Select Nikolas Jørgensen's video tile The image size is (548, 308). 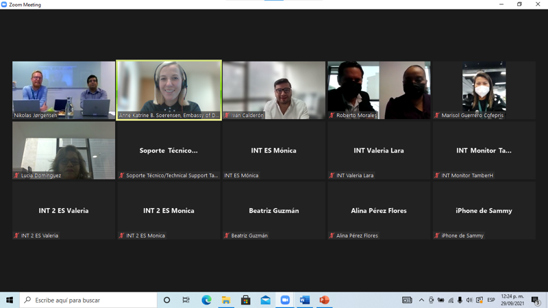[x=64, y=90]
